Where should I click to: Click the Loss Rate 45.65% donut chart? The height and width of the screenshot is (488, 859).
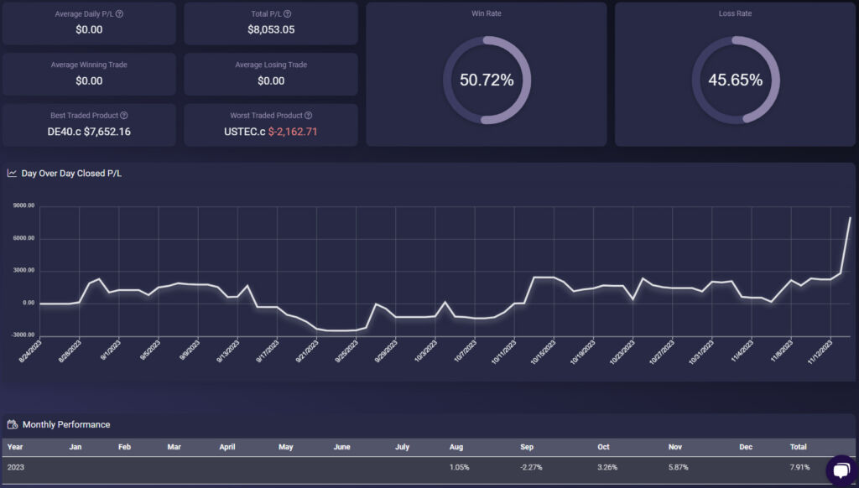735,80
